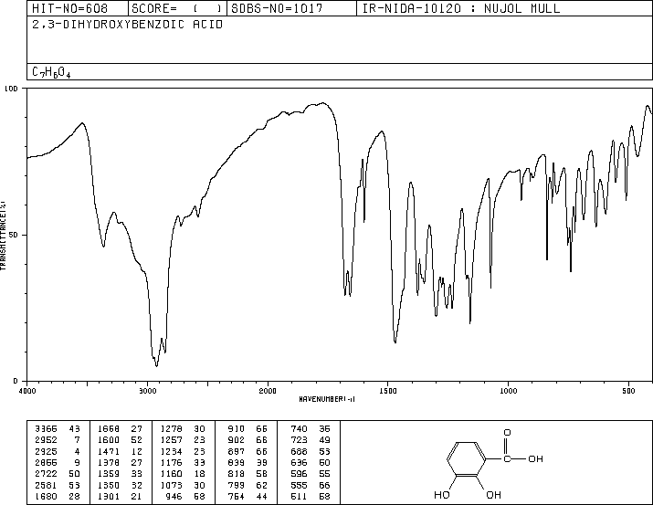Select the 799 peak value in the table
This screenshot has height=505, width=653.
[237, 485]
